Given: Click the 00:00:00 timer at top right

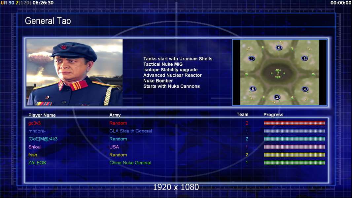Looking at the screenshot, I should coord(341,3).
